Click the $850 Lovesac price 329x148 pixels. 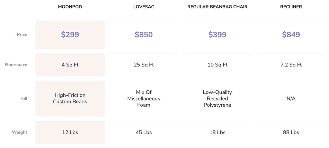[x=144, y=35]
